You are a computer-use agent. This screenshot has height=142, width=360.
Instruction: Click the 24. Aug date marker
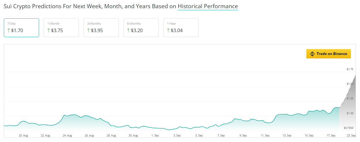67,136
